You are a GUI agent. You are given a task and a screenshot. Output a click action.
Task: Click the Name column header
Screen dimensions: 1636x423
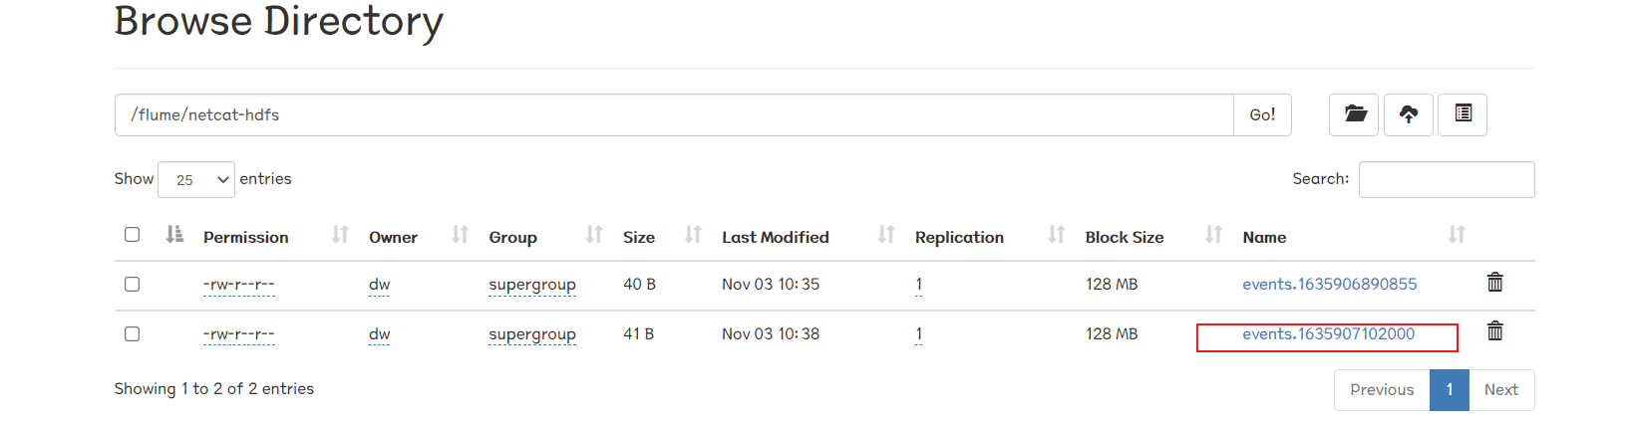(1264, 237)
